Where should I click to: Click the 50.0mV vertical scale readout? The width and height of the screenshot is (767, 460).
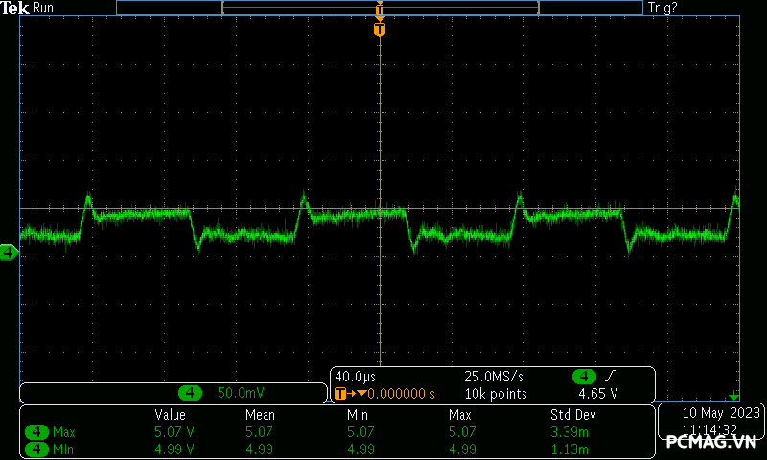tap(241, 393)
